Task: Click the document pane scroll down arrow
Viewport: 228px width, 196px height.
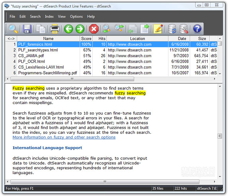Action: click(x=220, y=177)
